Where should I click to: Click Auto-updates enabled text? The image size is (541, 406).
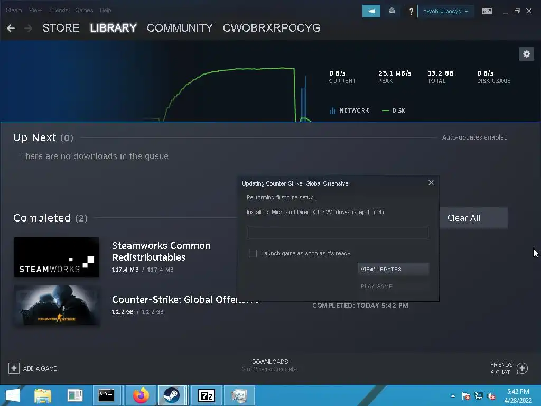pos(475,137)
